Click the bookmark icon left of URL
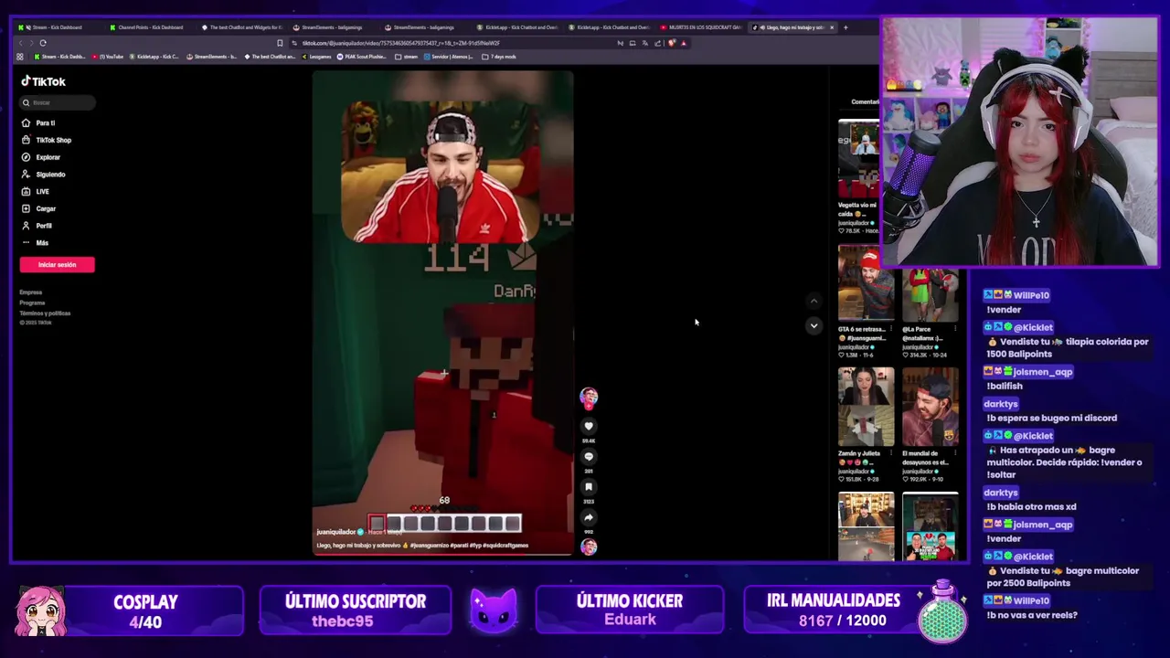 click(280, 43)
